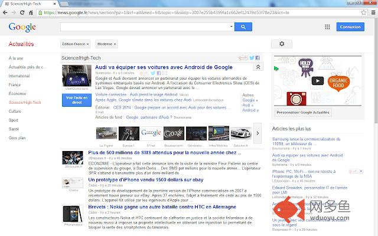Open Edward Snowden personnalité IT link
The height and width of the screenshot is (236, 378).
click(x=309, y=190)
